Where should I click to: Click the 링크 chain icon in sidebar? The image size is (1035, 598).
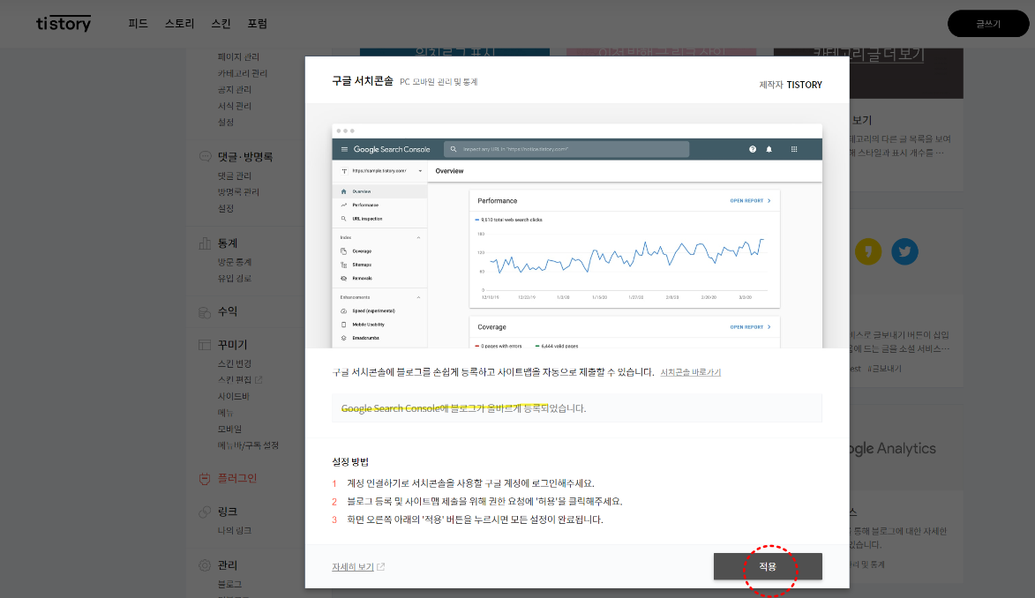(x=205, y=512)
